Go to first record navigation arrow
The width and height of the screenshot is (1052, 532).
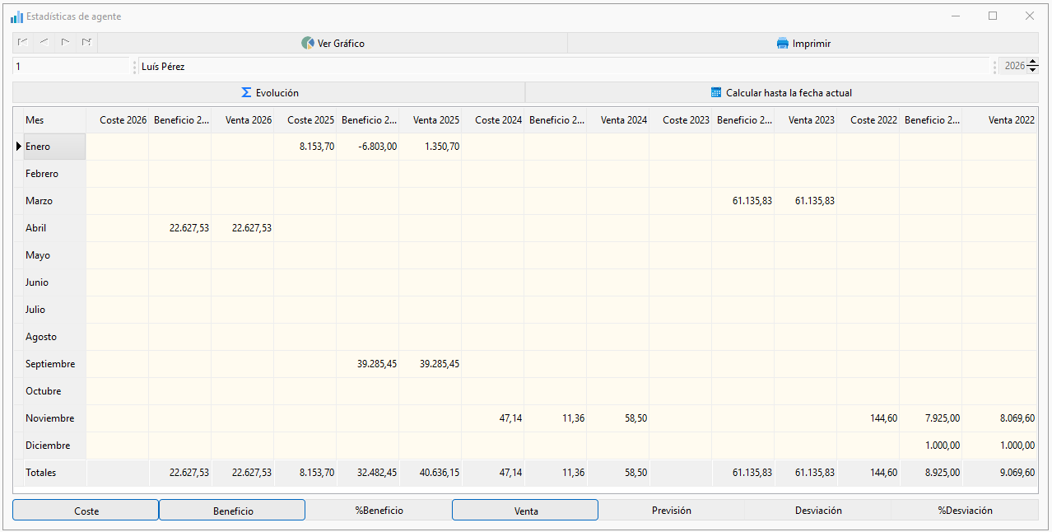[x=23, y=43]
